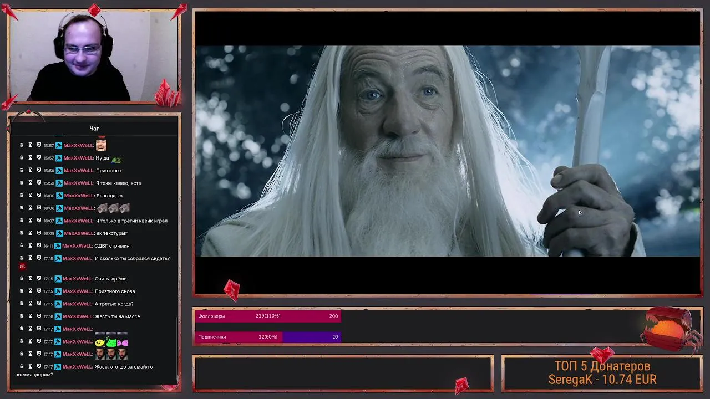The image size is (710, 399).
Task: Click the webcam feed thumbnail
Action: (94, 57)
